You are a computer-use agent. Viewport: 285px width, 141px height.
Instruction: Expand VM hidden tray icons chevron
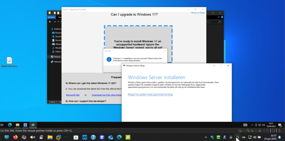point(252,125)
